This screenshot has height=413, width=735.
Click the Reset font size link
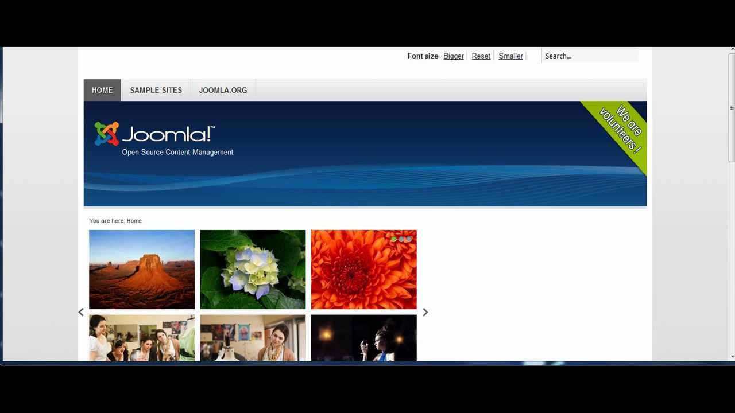click(481, 56)
